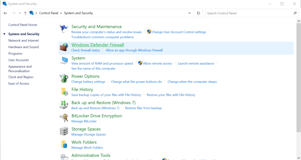
Task: Open Control Panel Home
Action: point(23,25)
